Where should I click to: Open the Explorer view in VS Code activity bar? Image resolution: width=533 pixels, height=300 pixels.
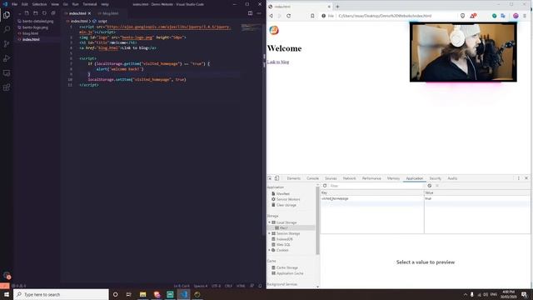click(x=7, y=15)
